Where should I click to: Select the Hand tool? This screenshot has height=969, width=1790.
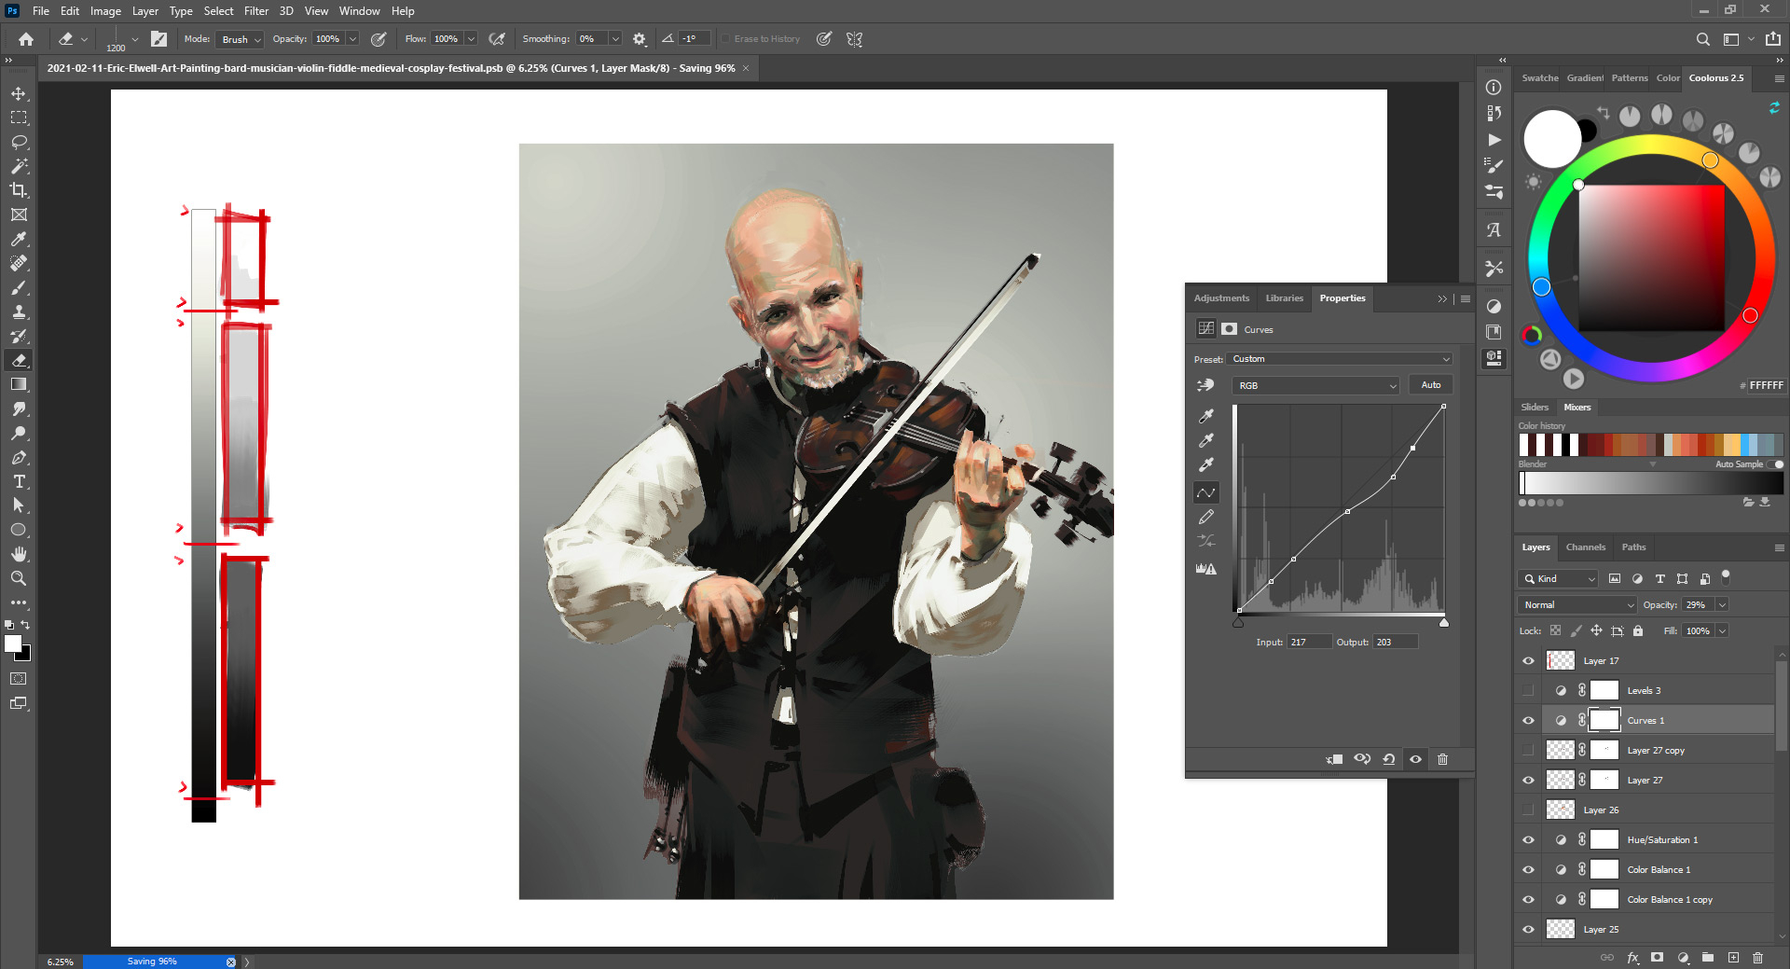pos(19,554)
